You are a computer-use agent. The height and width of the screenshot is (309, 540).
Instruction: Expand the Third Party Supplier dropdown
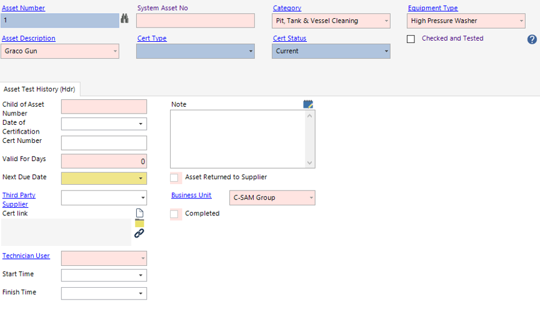(142, 198)
